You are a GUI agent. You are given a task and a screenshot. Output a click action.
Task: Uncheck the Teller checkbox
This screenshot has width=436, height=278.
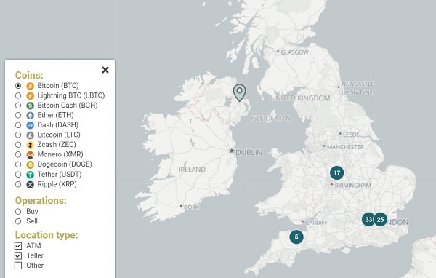pos(18,255)
